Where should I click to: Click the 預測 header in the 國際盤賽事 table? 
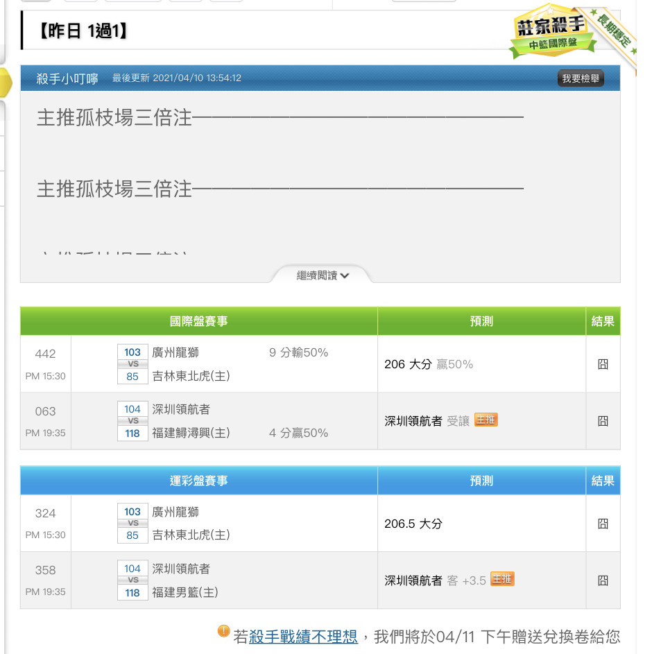pos(481,321)
